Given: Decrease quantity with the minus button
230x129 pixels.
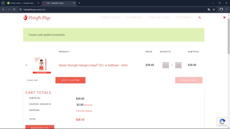Looking at the screenshot, I should pyautogui.click(x=166, y=65).
